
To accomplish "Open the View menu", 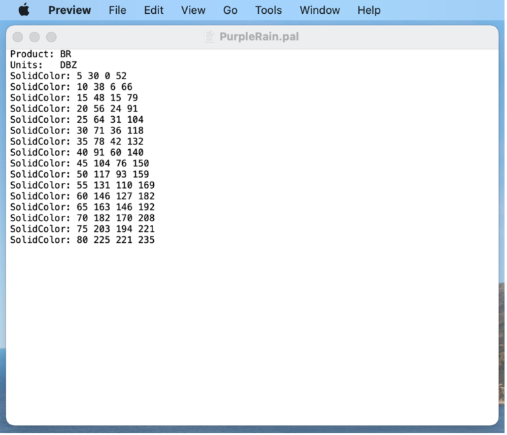I will tap(193, 10).
